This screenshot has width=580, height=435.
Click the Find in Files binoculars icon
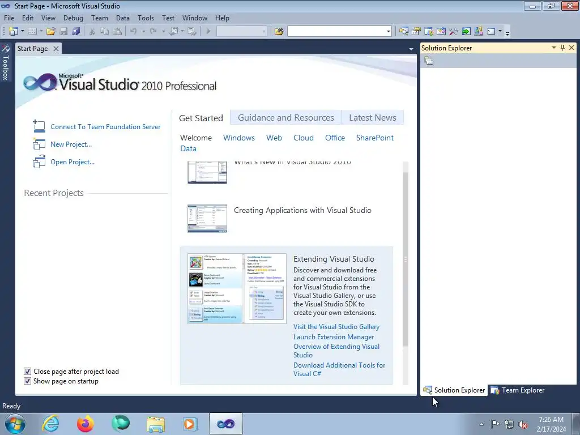[x=279, y=32]
